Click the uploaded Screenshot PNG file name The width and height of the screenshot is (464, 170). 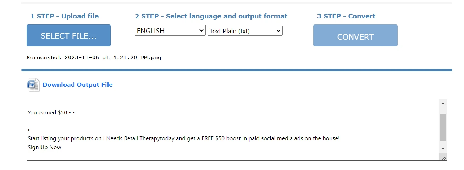94,57
